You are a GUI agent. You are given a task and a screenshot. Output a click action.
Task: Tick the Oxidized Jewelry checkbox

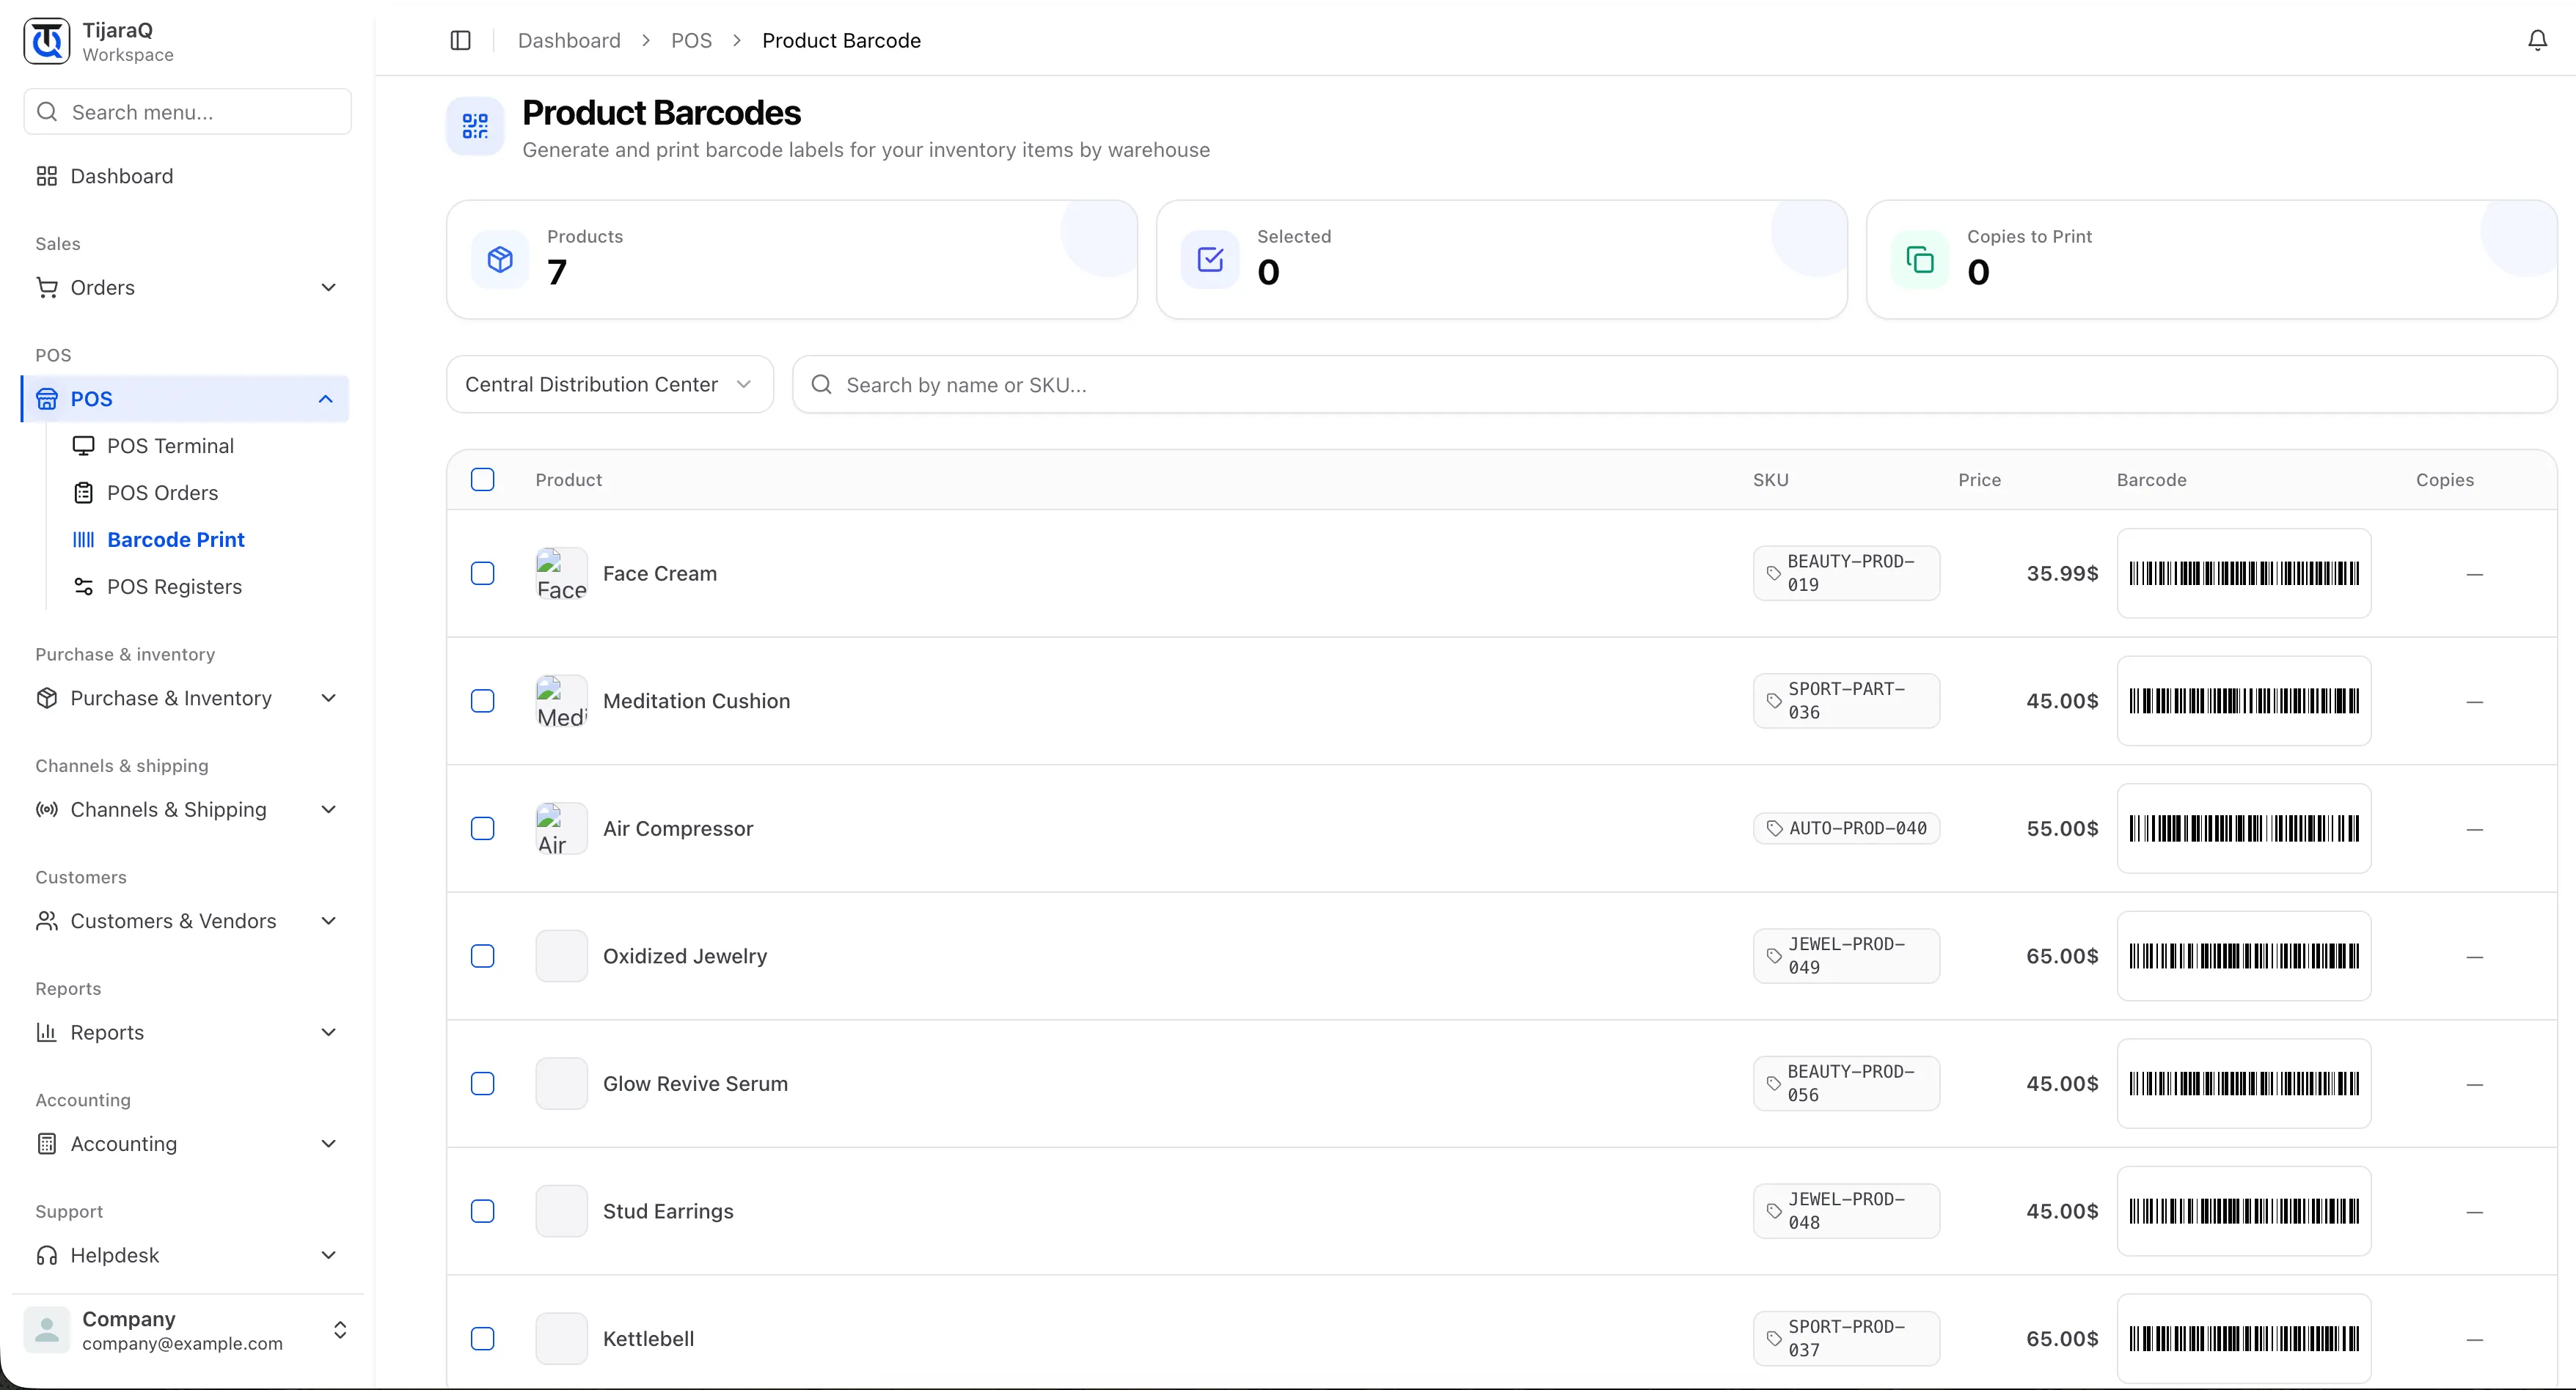coord(483,956)
